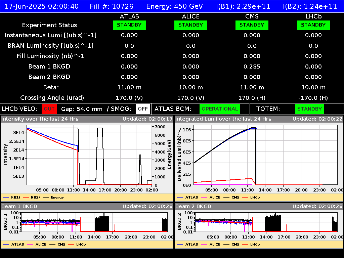Viewport: 344px width, 258px height.
Task: Click the Experiment Status row label
Action: coord(49,25)
